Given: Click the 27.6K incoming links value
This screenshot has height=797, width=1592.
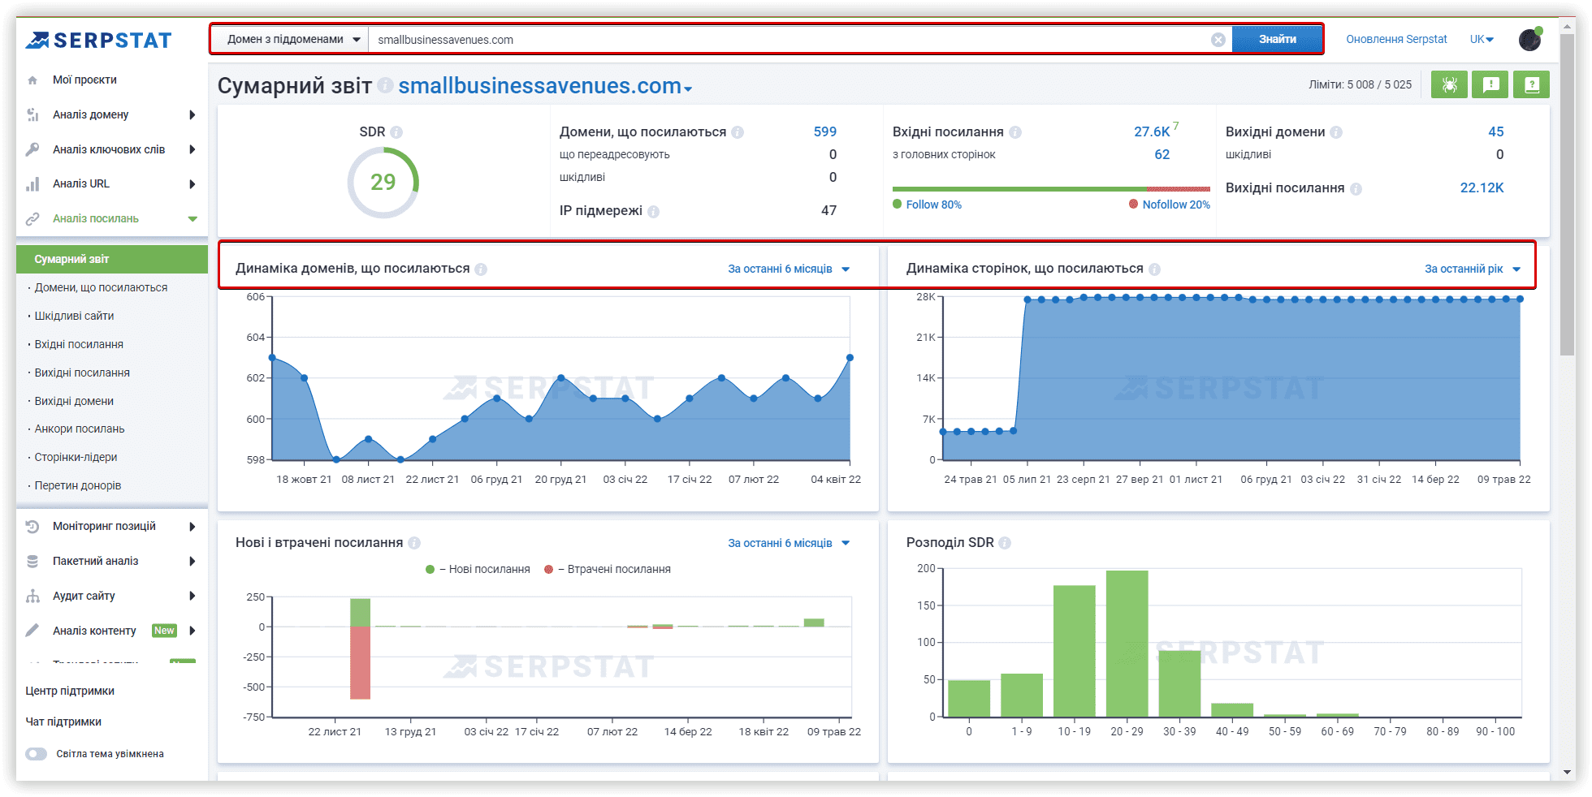Looking at the screenshot, I should point(1152,132).
